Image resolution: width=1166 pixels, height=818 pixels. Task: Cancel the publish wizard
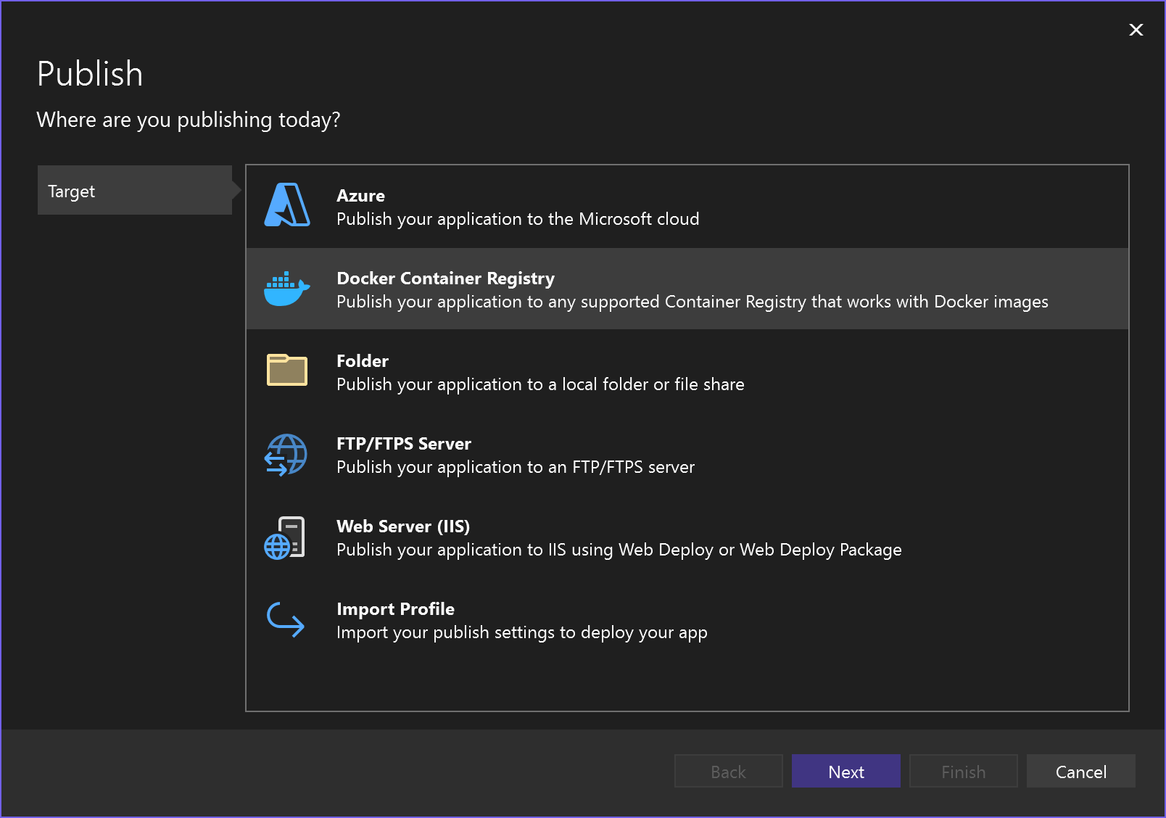(1080, 771)
